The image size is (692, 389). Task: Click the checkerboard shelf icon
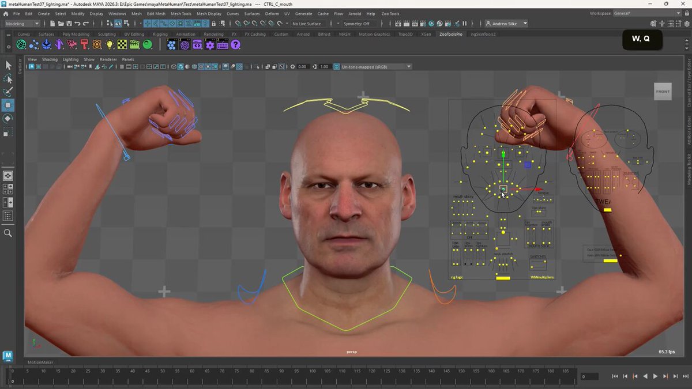(122, 44)
